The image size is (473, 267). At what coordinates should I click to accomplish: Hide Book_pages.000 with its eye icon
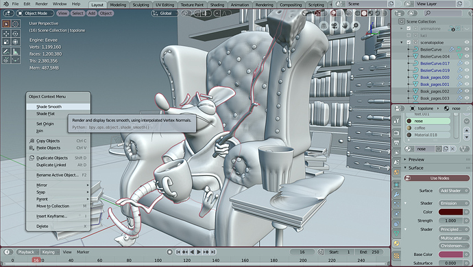[x=468, y=78]
